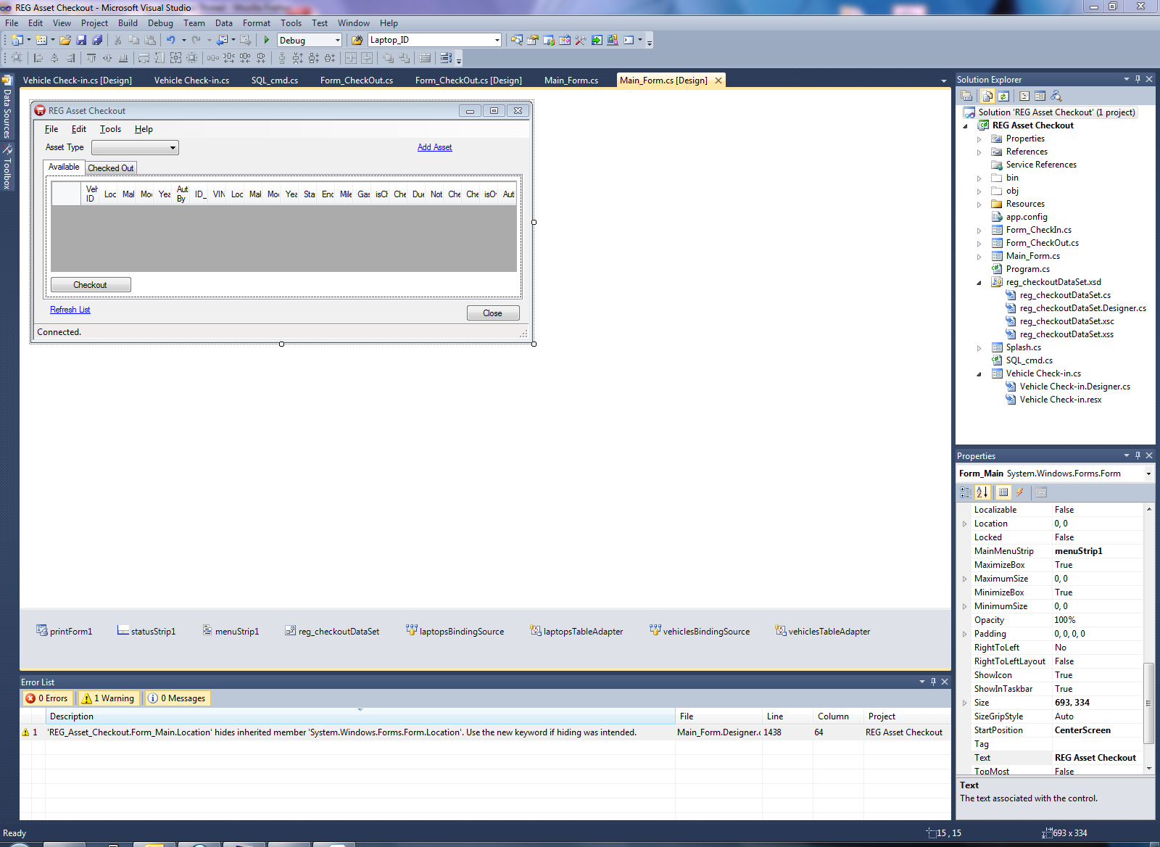Toggle the 0 Messages filter button

pyautogui.click(x=177, y=698)
